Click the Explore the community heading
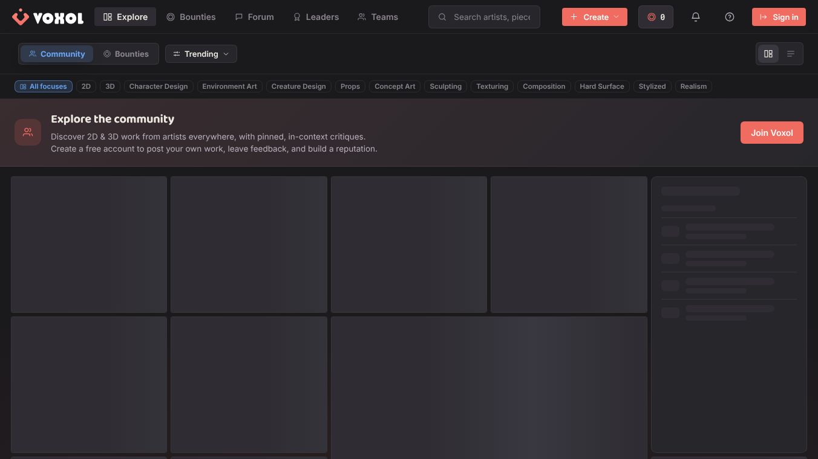Viewport: 818px width, 459px height. [x=113, y=119]
